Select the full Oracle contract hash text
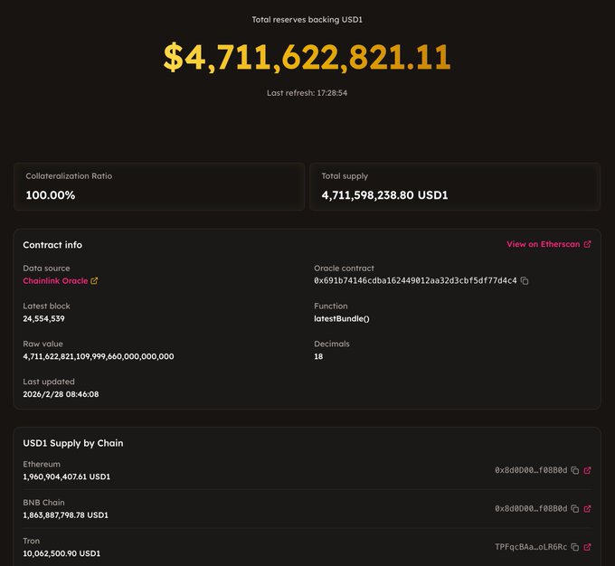Screen dimensions: 615x566 pos(415,281)
